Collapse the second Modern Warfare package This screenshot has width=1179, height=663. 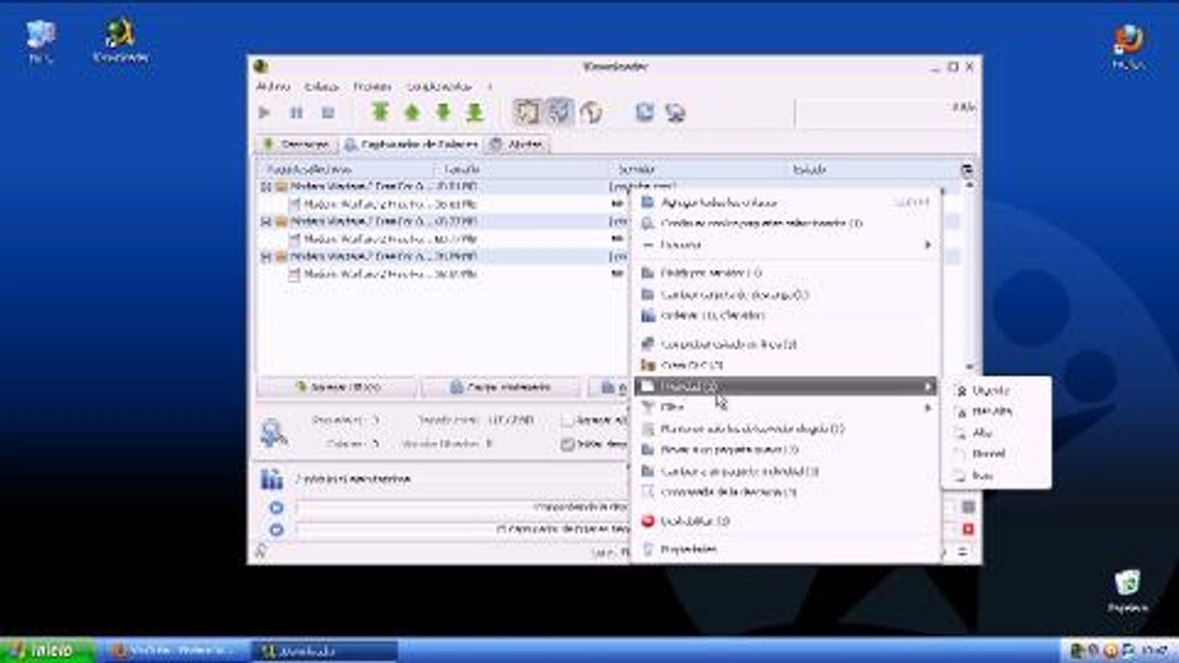pos(265,221)
